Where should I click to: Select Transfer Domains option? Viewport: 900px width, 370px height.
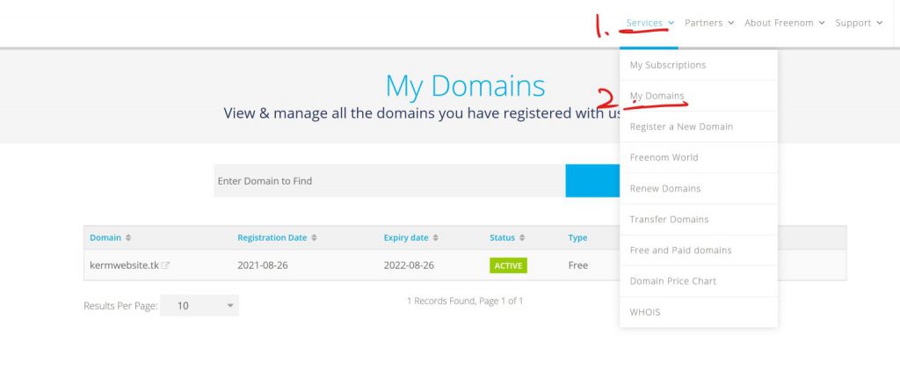(669, 220)
